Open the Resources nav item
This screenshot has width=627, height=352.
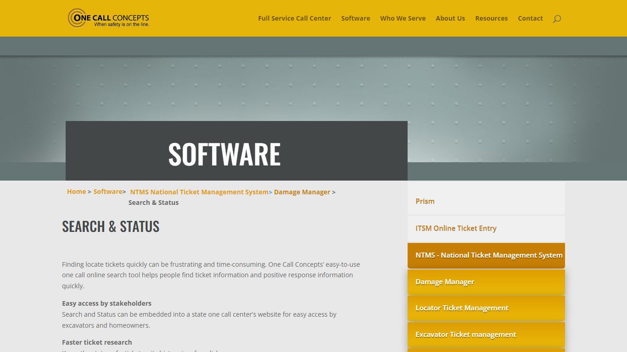coord(491,18)
